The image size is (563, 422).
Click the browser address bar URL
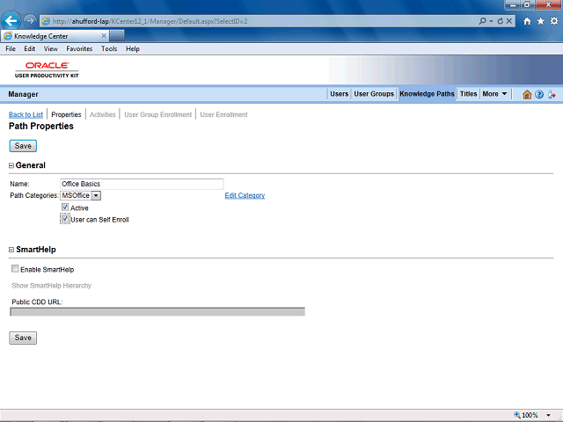point(150,21)
